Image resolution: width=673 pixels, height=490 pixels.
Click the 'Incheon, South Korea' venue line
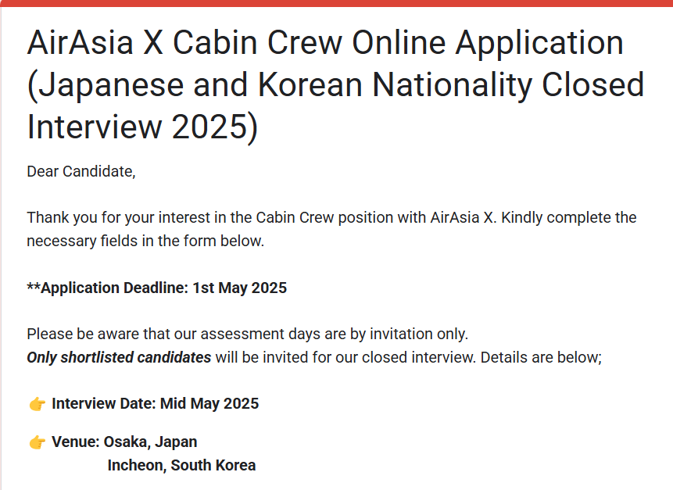(x=181, y=465)
